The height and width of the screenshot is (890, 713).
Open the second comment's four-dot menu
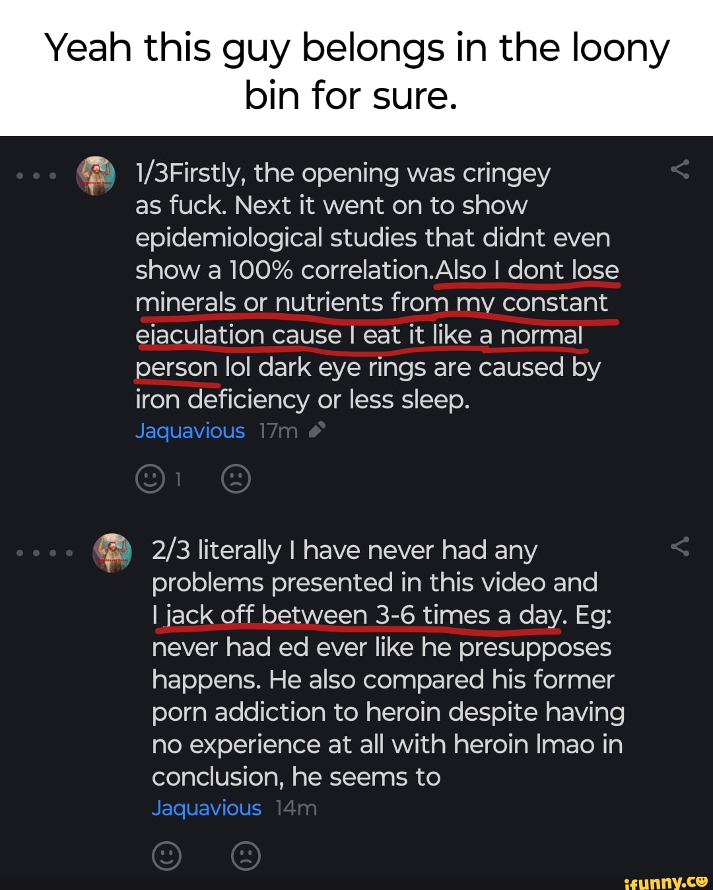(44, 553)
